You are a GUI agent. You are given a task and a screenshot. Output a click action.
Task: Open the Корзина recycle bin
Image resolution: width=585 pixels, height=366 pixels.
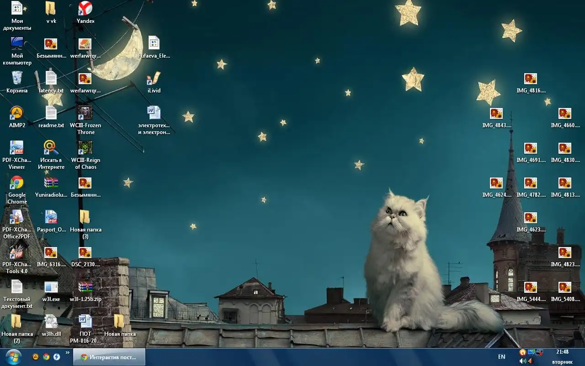click(17, 79)
